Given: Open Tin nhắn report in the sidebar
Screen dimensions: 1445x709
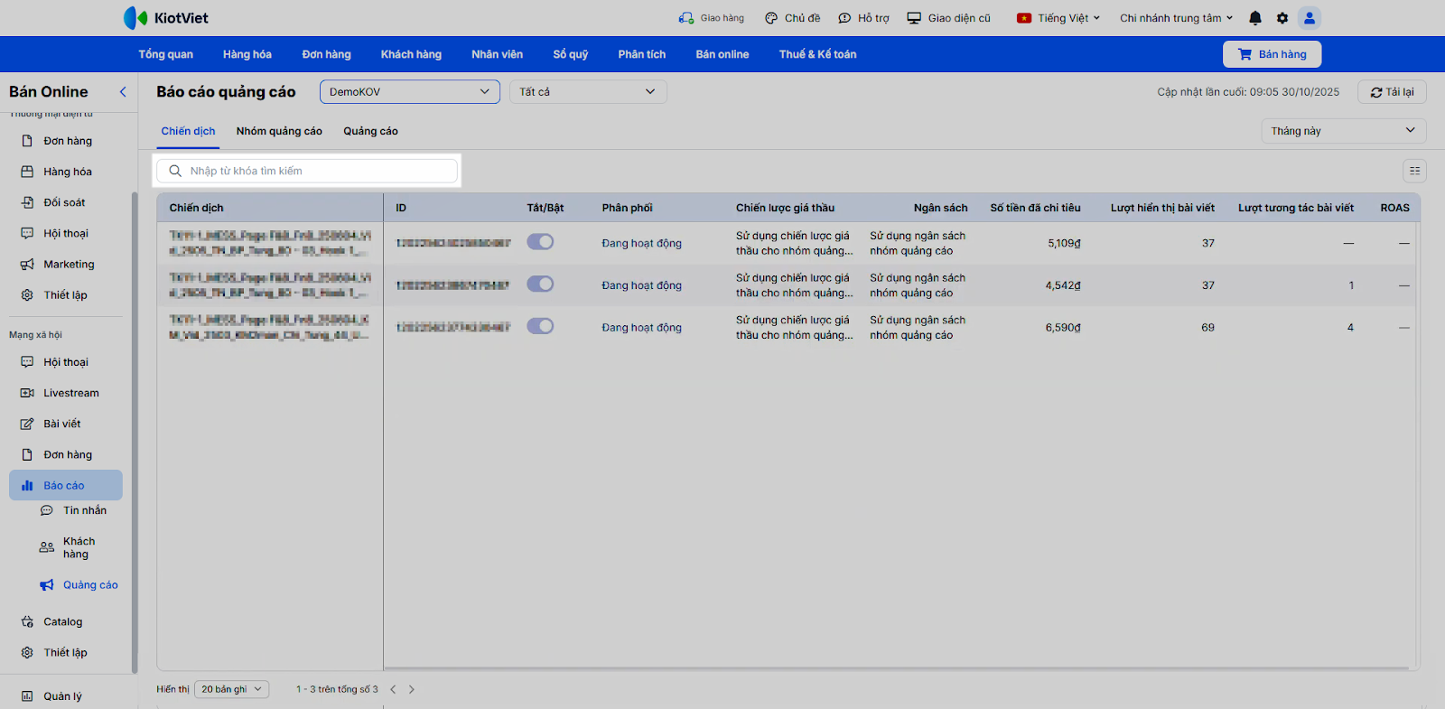Looking at the screenshot, I should coord(84,510).
